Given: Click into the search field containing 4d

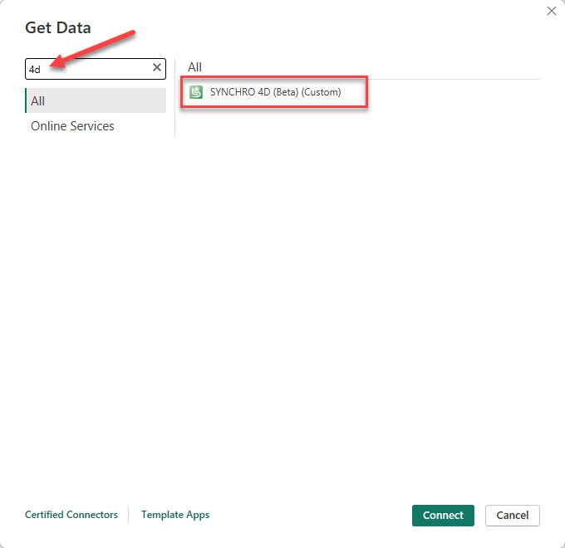Looking at the screenshot, I should click(95, 69).
